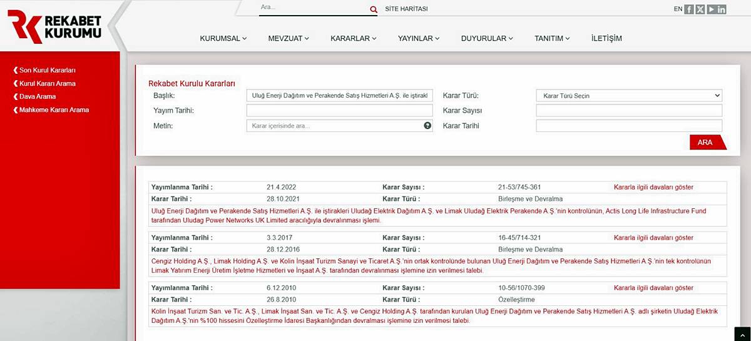This screenshot has height=341, width=751.
Task: Show lawsuits for decision 10-56/1070-399
Action: (653, 288)
